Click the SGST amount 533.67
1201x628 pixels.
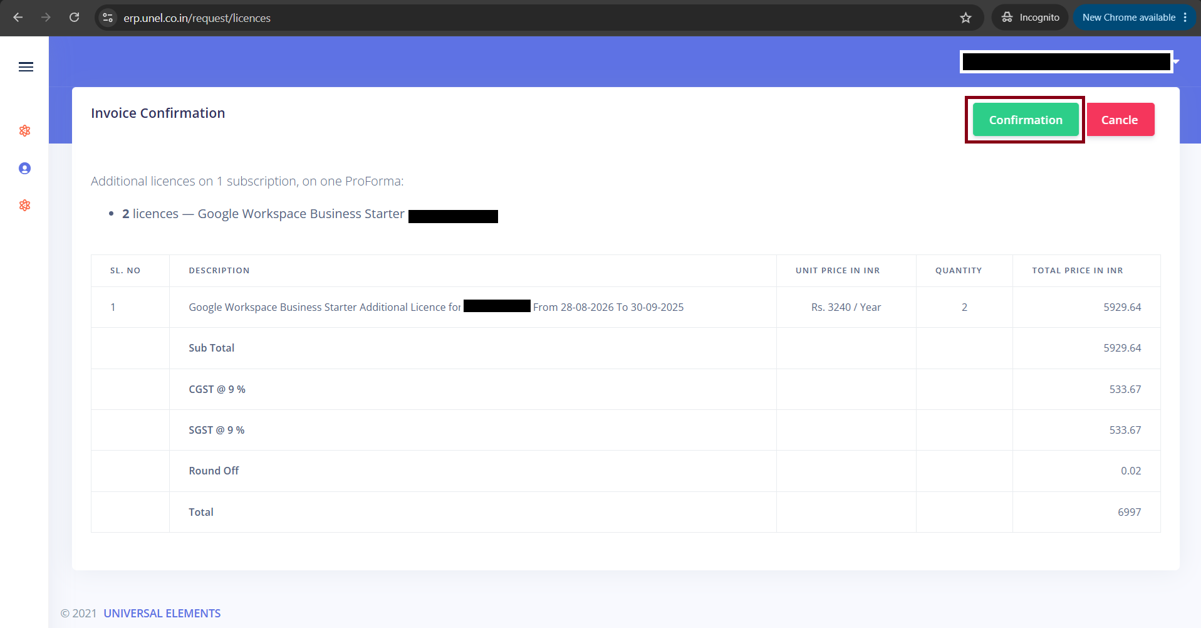[1125, 430]
